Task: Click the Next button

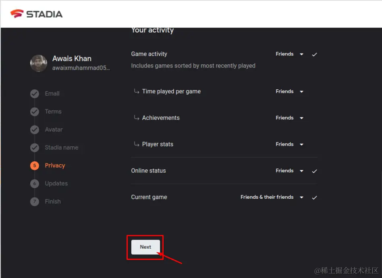Action: pos(146,247)
